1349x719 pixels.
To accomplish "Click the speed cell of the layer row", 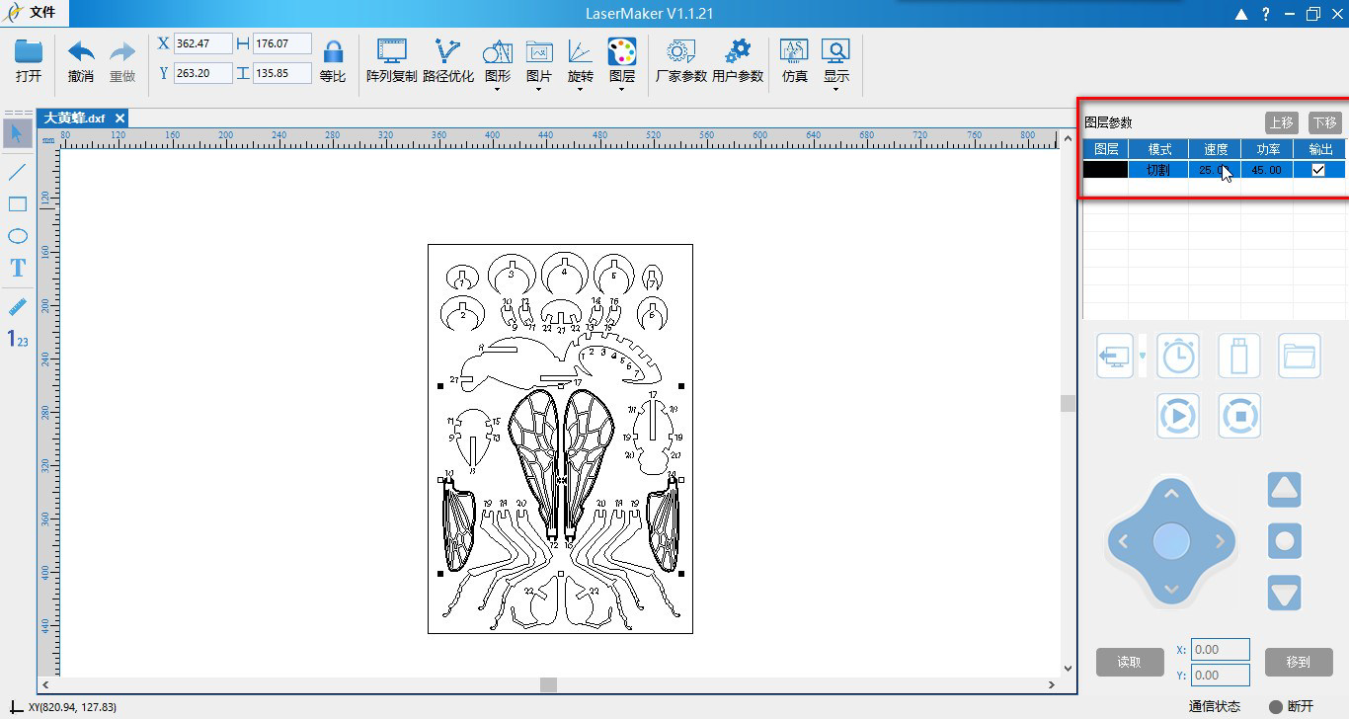I will [1215, 170].
